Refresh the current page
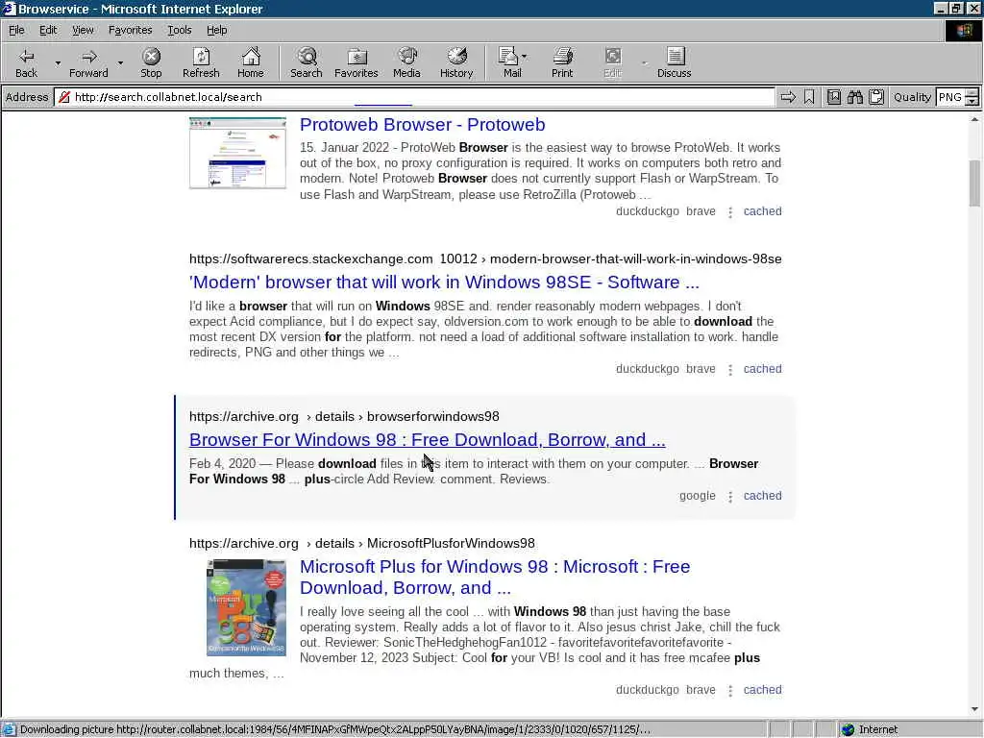The height and width of the screenshot is (738, 984). point(201,62)
